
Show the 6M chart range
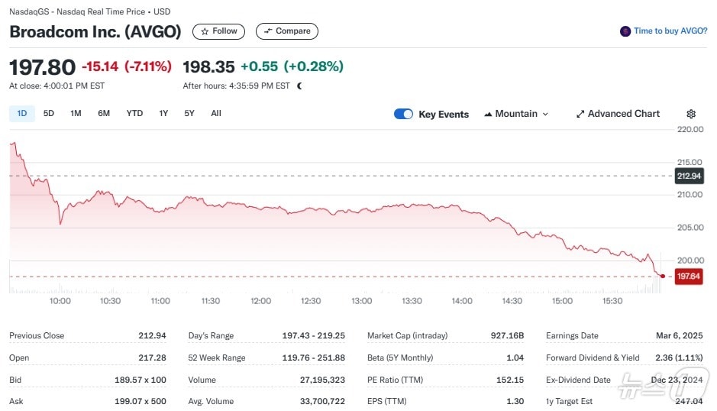click(104, 113)
